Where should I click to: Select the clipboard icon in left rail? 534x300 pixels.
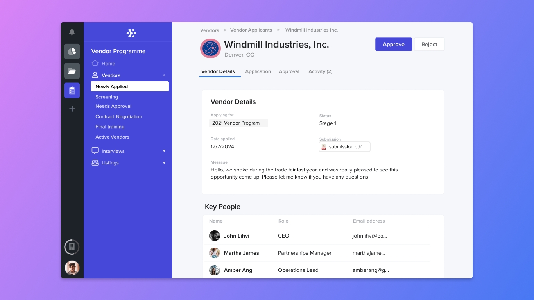point(72,91)
